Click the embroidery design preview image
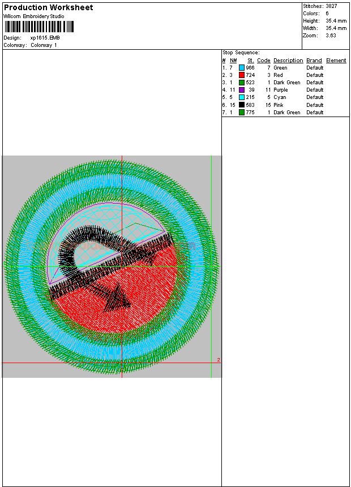This screenshot has height=487, width=351. click(112, 266)
